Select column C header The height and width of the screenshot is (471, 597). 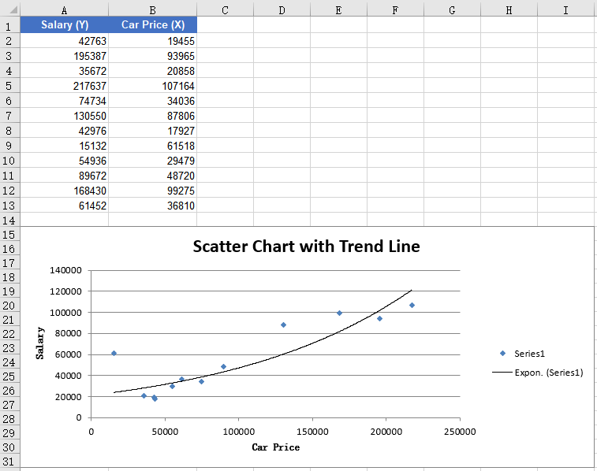225,10
